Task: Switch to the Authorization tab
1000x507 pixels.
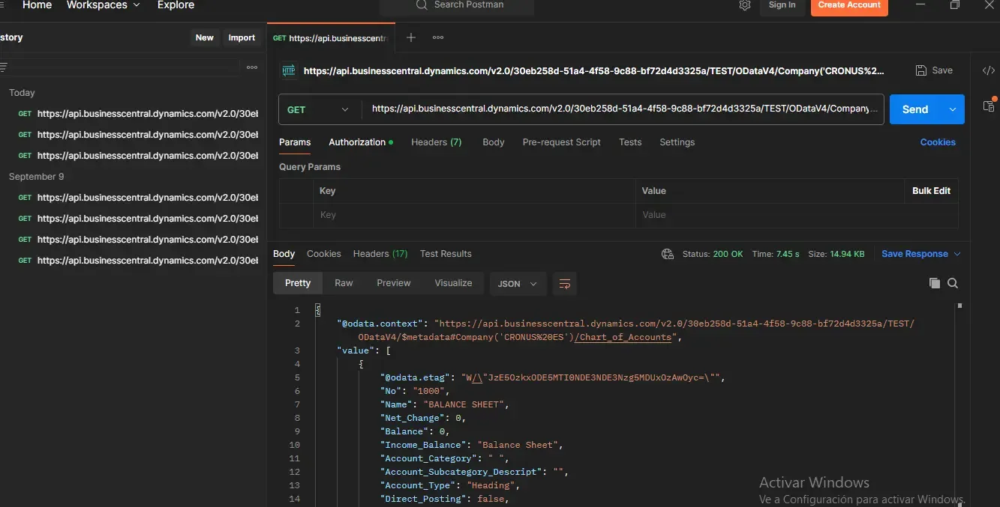Action: (358, 142)
